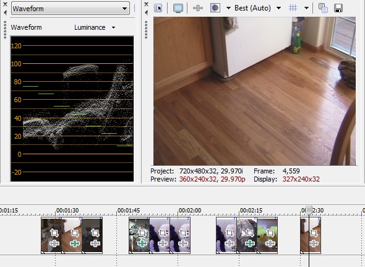The width and height of the screenshot is (365, 267).
Task: Expand the Overlays grid dropdown arrow
Action: tap(307, 8)
